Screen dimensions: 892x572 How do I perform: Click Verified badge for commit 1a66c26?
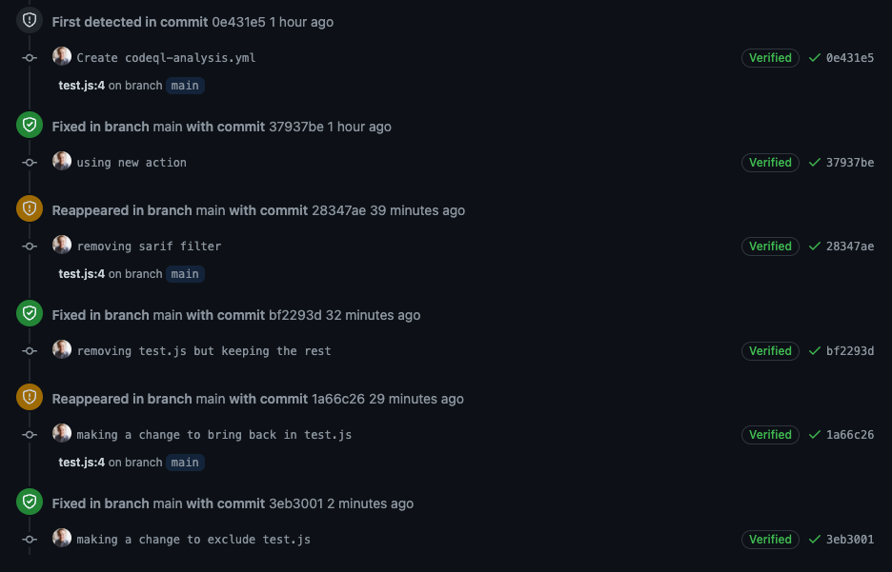coord(770,435)
